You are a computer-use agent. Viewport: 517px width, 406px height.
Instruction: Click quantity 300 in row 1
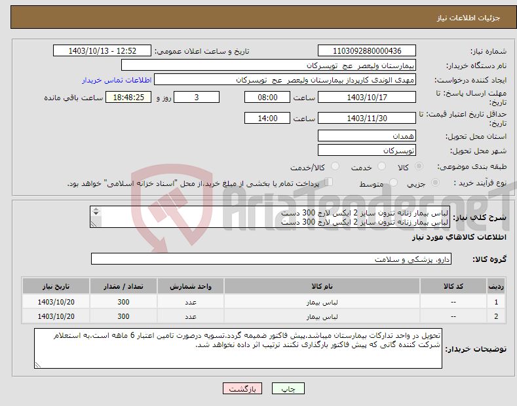pos(123,302)
